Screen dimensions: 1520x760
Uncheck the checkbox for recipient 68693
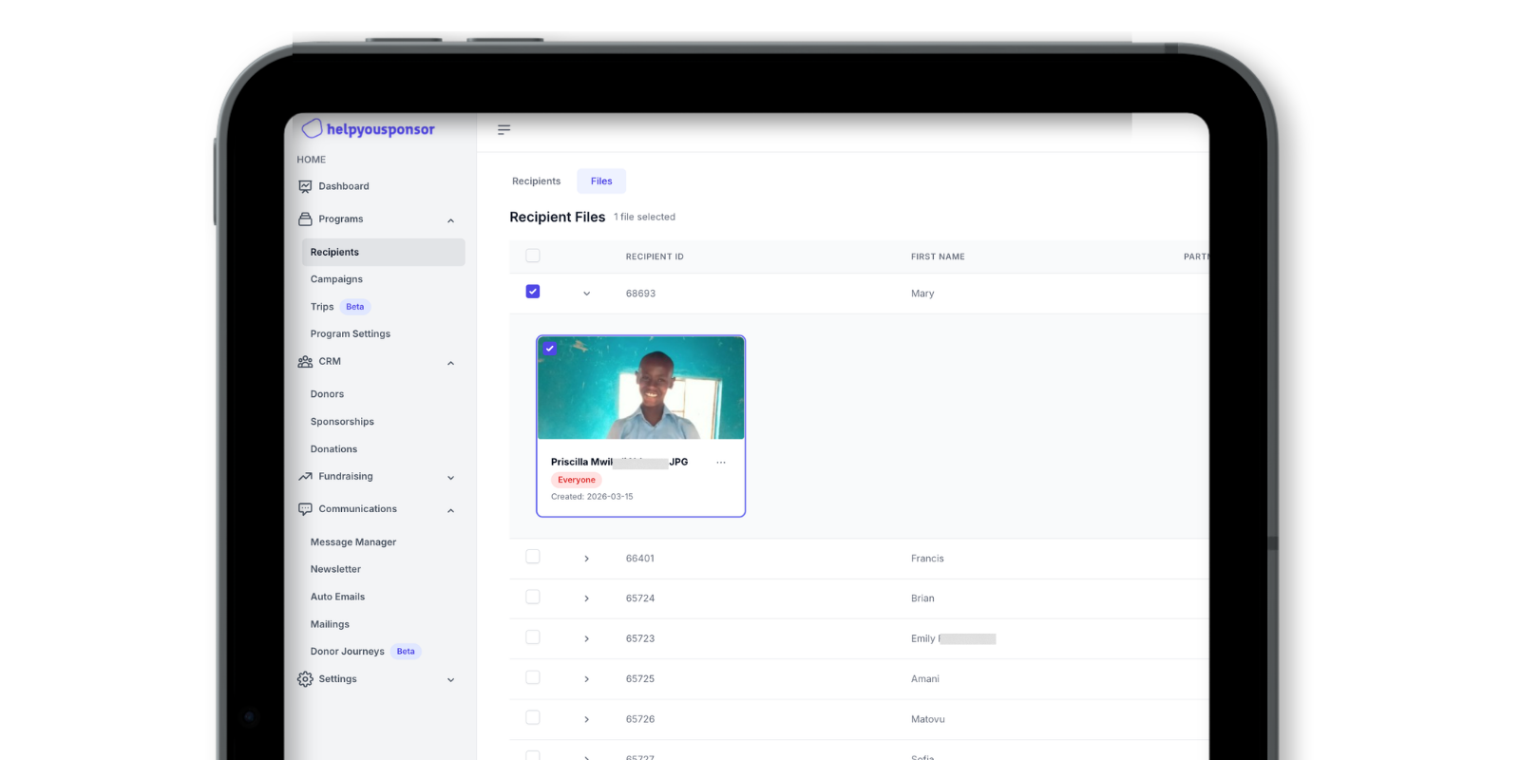pyautogui.click(x=533, y=292)
